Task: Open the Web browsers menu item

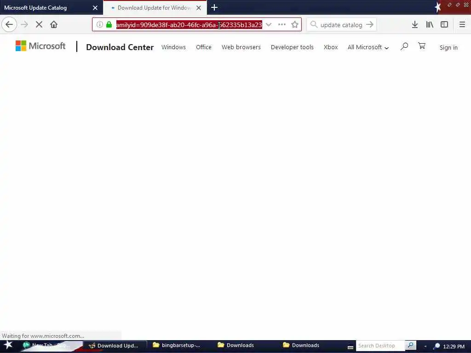Action: (x=241, y=47)
